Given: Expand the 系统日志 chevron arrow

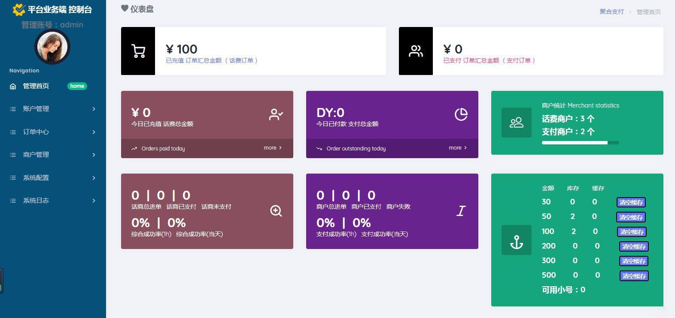Looking at the screenshot, I should point(94,201).
